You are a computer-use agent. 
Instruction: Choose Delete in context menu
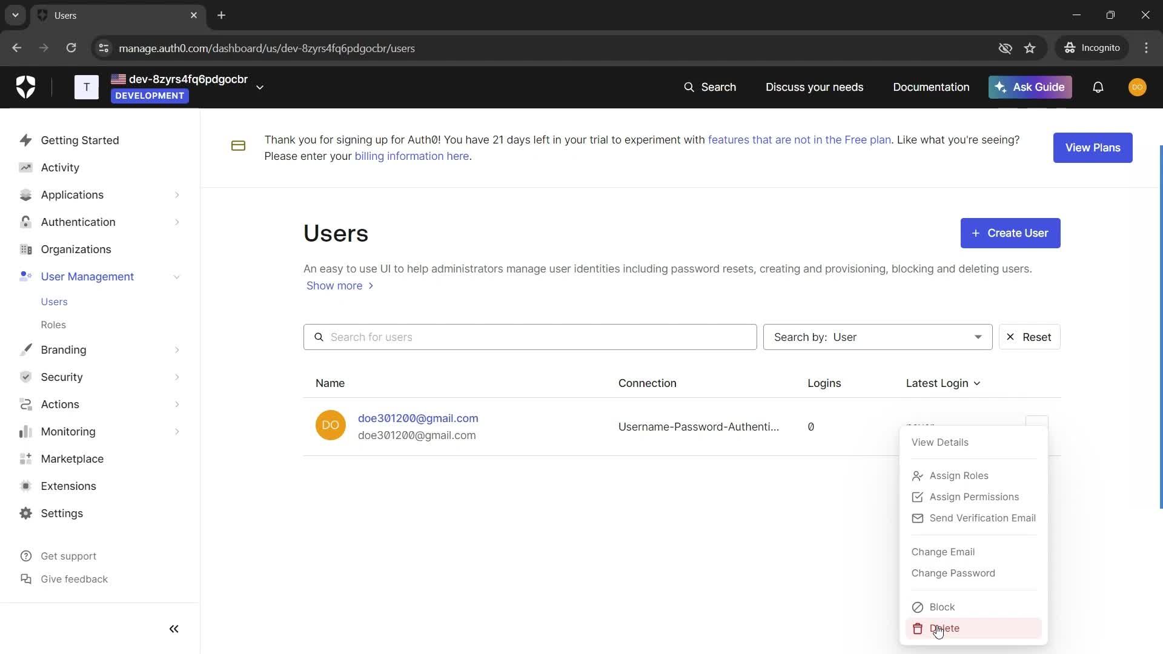(973, 629)
